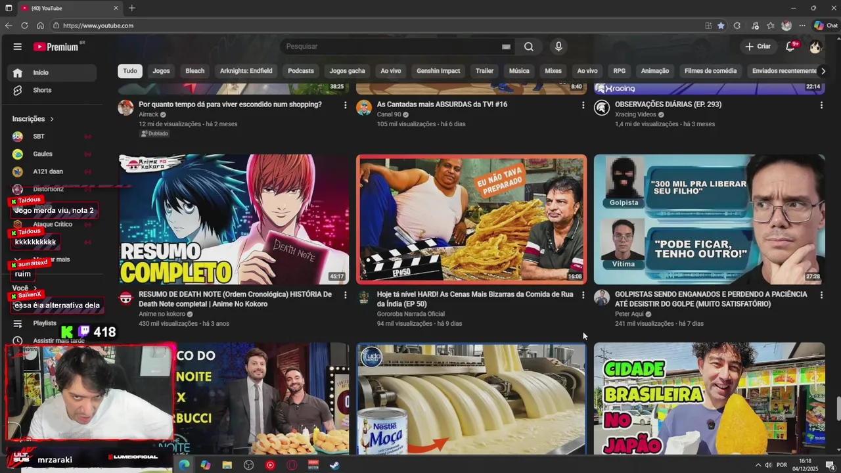Viewport: 841px width, 473px height.
Task: Go back with the browser back arrow
Action: click(9, 26)
